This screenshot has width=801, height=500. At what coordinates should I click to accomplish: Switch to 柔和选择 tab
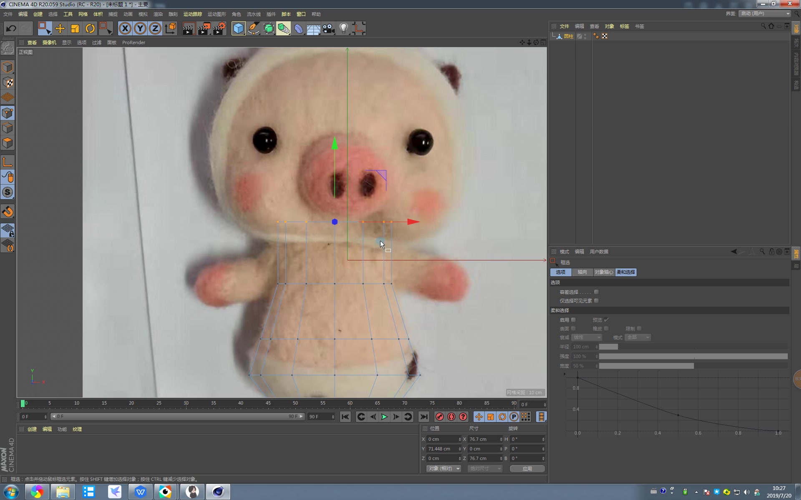(x=626, y=272)
